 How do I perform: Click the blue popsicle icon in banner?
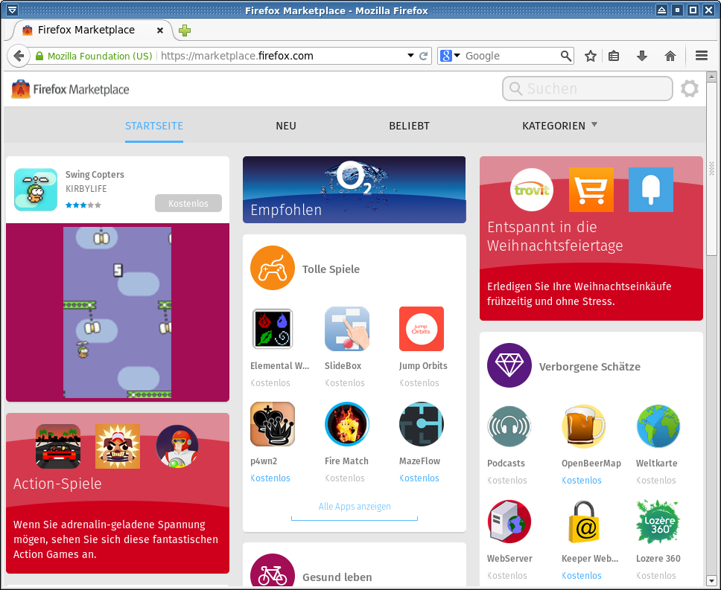click(x=651, y=190)
